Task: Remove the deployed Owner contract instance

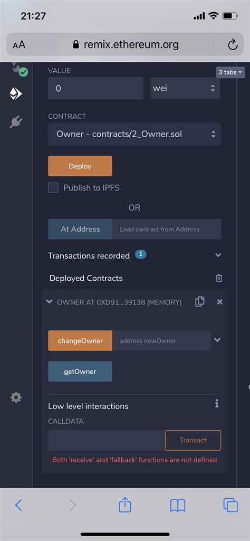Action: pyautogui.click(x=219, y=302)
